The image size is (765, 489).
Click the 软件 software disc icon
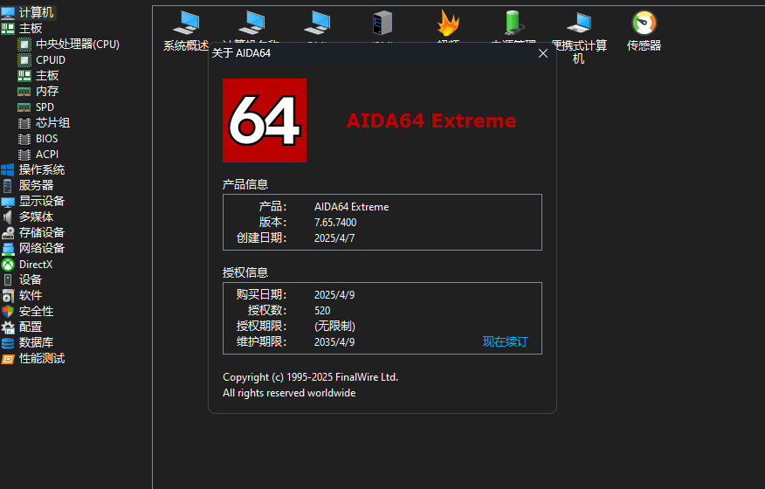(x=8, y=296)
